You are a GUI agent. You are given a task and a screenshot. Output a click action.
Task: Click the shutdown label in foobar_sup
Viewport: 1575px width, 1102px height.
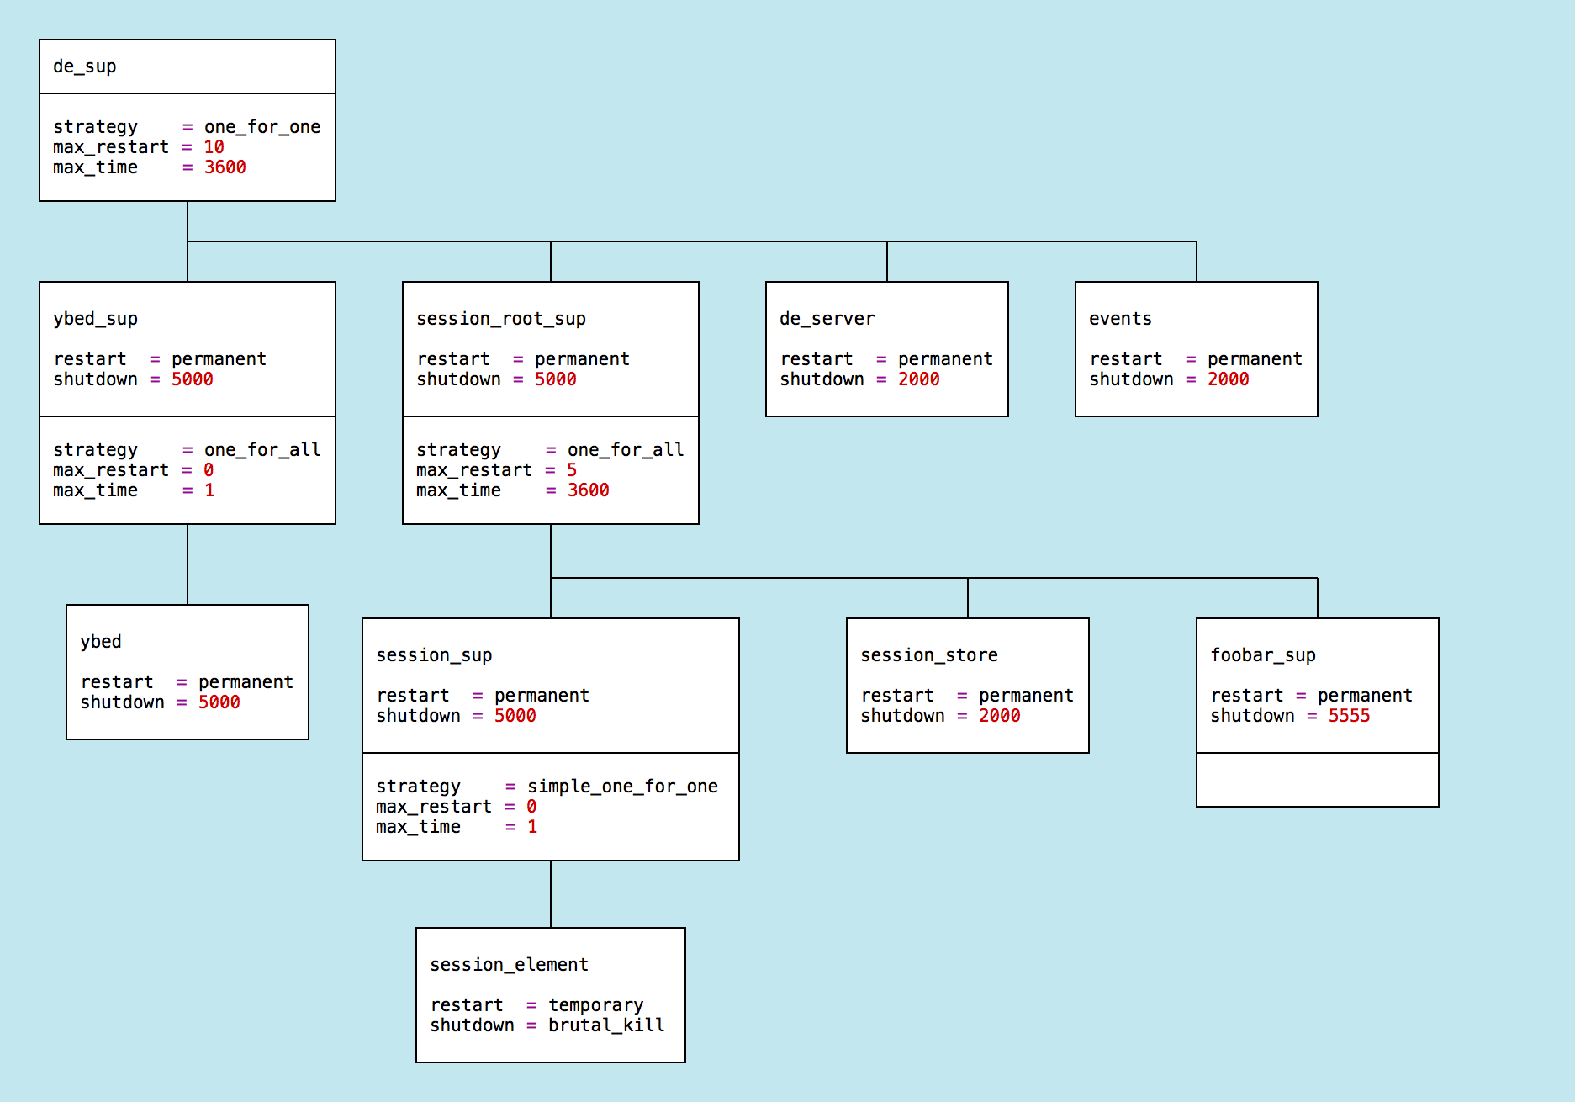pos(1252,716)
